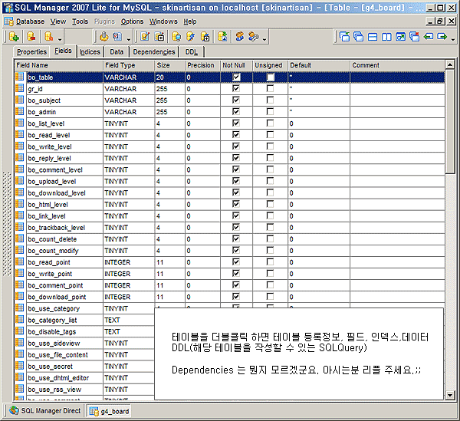
Task: Toggle Unsigned checkbox for bo_read_point
Action: [x=270, y=262]
